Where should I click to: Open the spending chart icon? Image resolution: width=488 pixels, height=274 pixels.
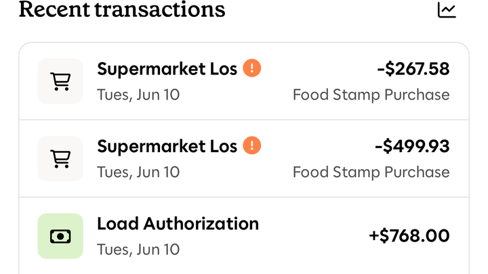point(447,9)
